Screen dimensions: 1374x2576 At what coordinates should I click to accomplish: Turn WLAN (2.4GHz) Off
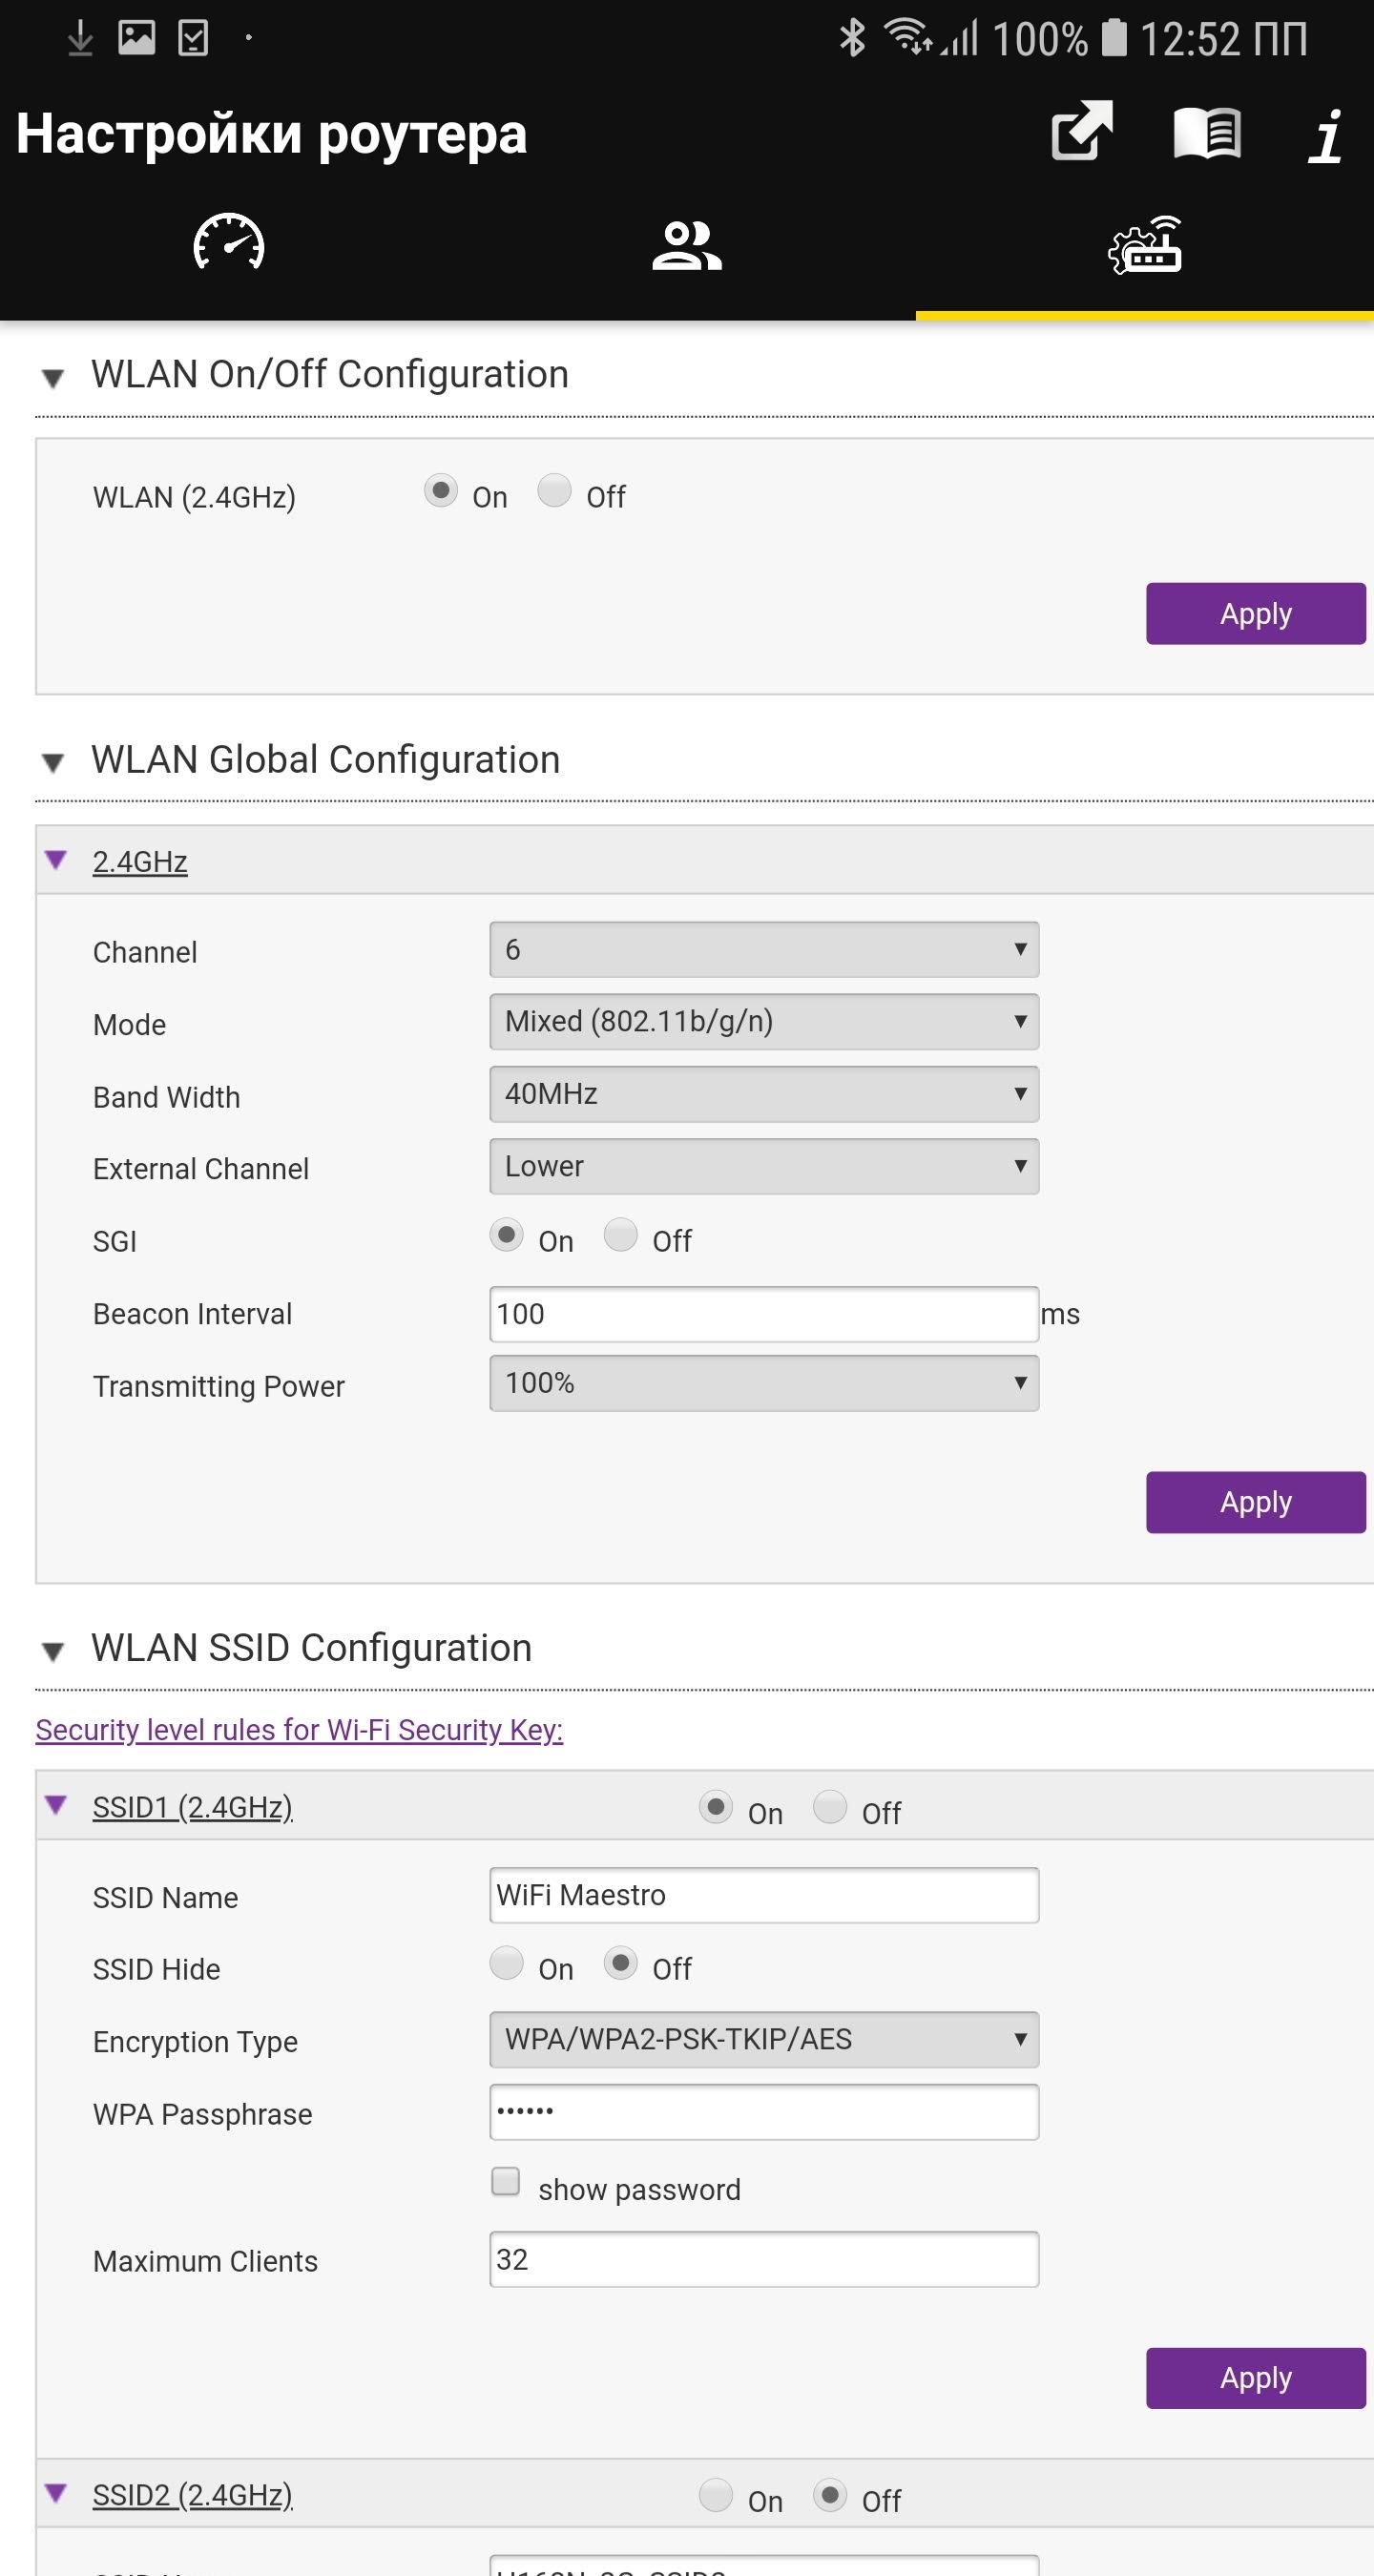[x=554, y=491]
